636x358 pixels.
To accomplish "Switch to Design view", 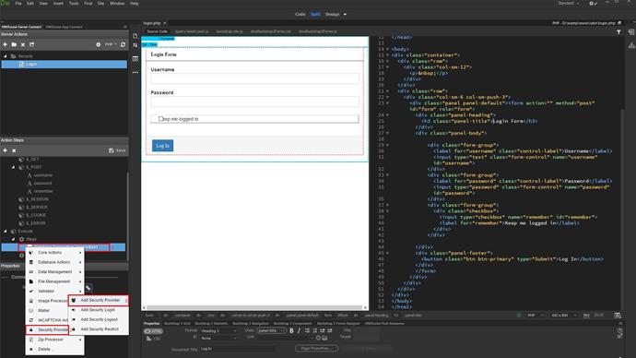I will pos(332,14).
